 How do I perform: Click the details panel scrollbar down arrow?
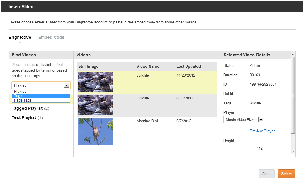click(x=293, y=152)
